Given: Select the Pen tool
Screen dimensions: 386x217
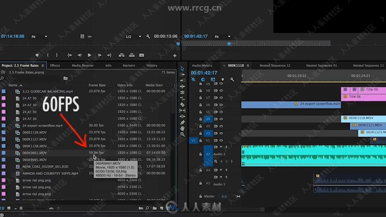Looking at the screenshot, I should coord(182,123).
